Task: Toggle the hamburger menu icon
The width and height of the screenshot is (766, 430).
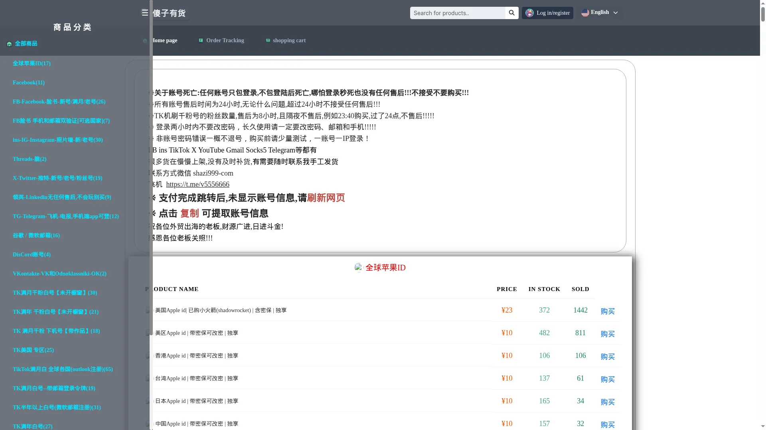Action: click(x=145, y=13)
